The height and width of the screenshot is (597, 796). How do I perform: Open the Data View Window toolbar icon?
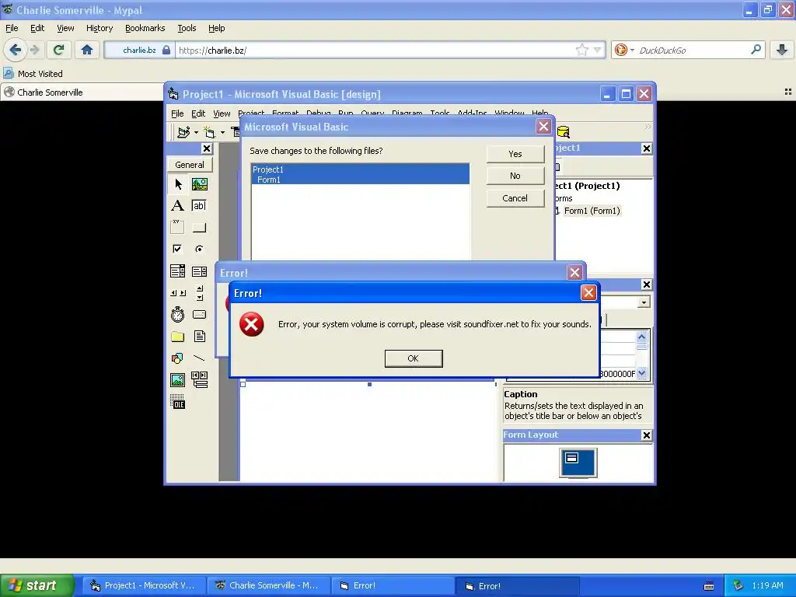563,131
